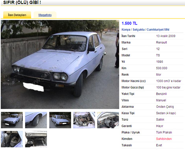Select the rear view car thumbnail

click(x=60, y=120)
